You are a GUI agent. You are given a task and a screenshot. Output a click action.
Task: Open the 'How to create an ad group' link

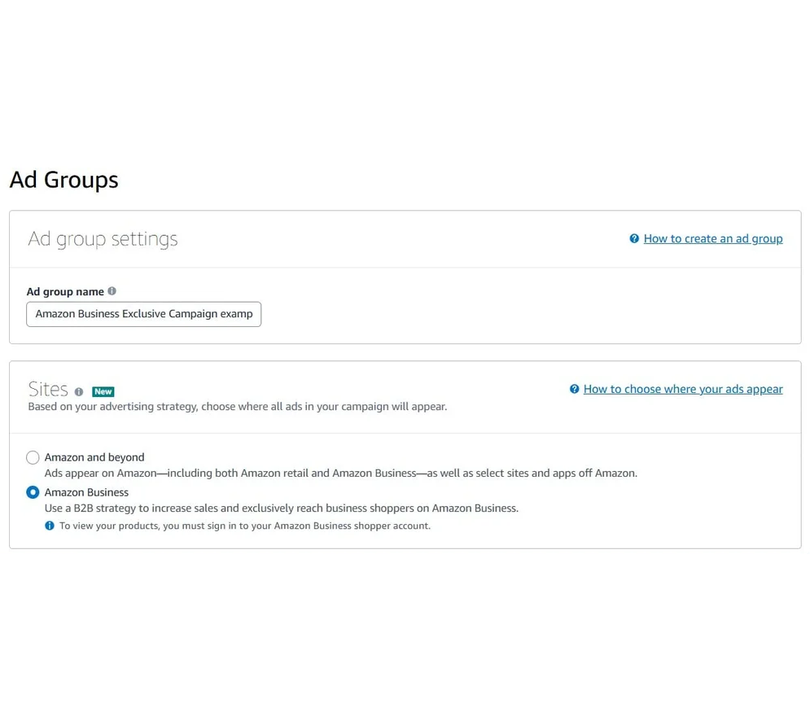pos(712,238)
